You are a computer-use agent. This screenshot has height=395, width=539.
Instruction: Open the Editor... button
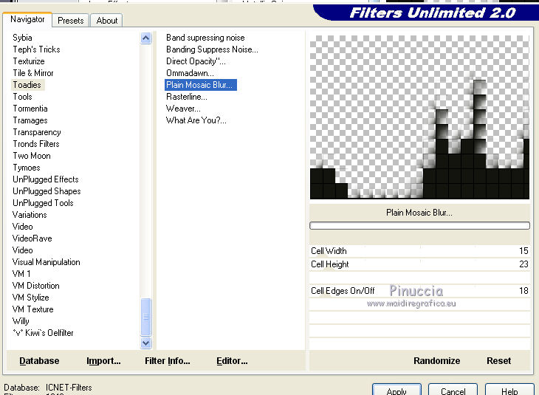point(232,360)
